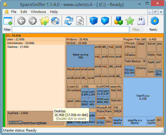Select the Users - 21.0Gb block header
The height and width of the screenshot is (135, 166).
[x=36, y=39]
